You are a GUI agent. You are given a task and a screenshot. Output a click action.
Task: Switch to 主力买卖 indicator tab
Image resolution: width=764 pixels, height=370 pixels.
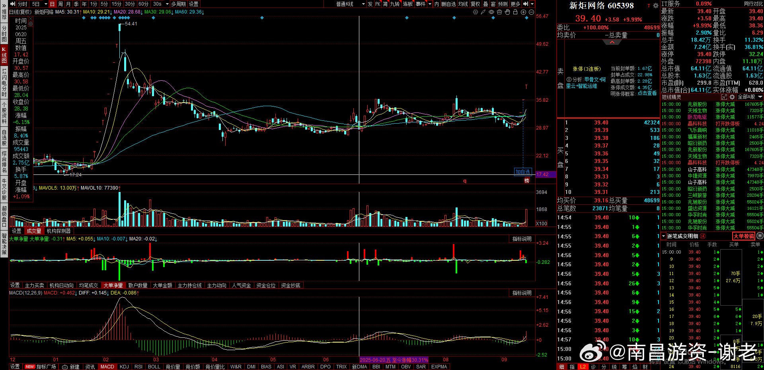(35, 285)
